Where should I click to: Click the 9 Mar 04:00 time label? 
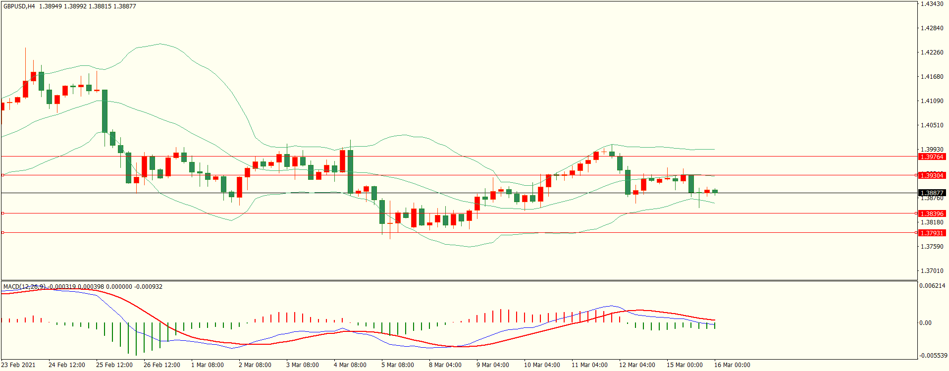(x=493, y=365)
